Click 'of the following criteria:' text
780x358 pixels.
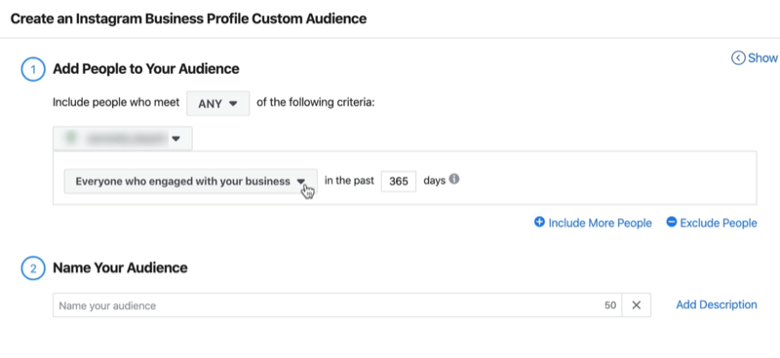[x=315, y=103]
